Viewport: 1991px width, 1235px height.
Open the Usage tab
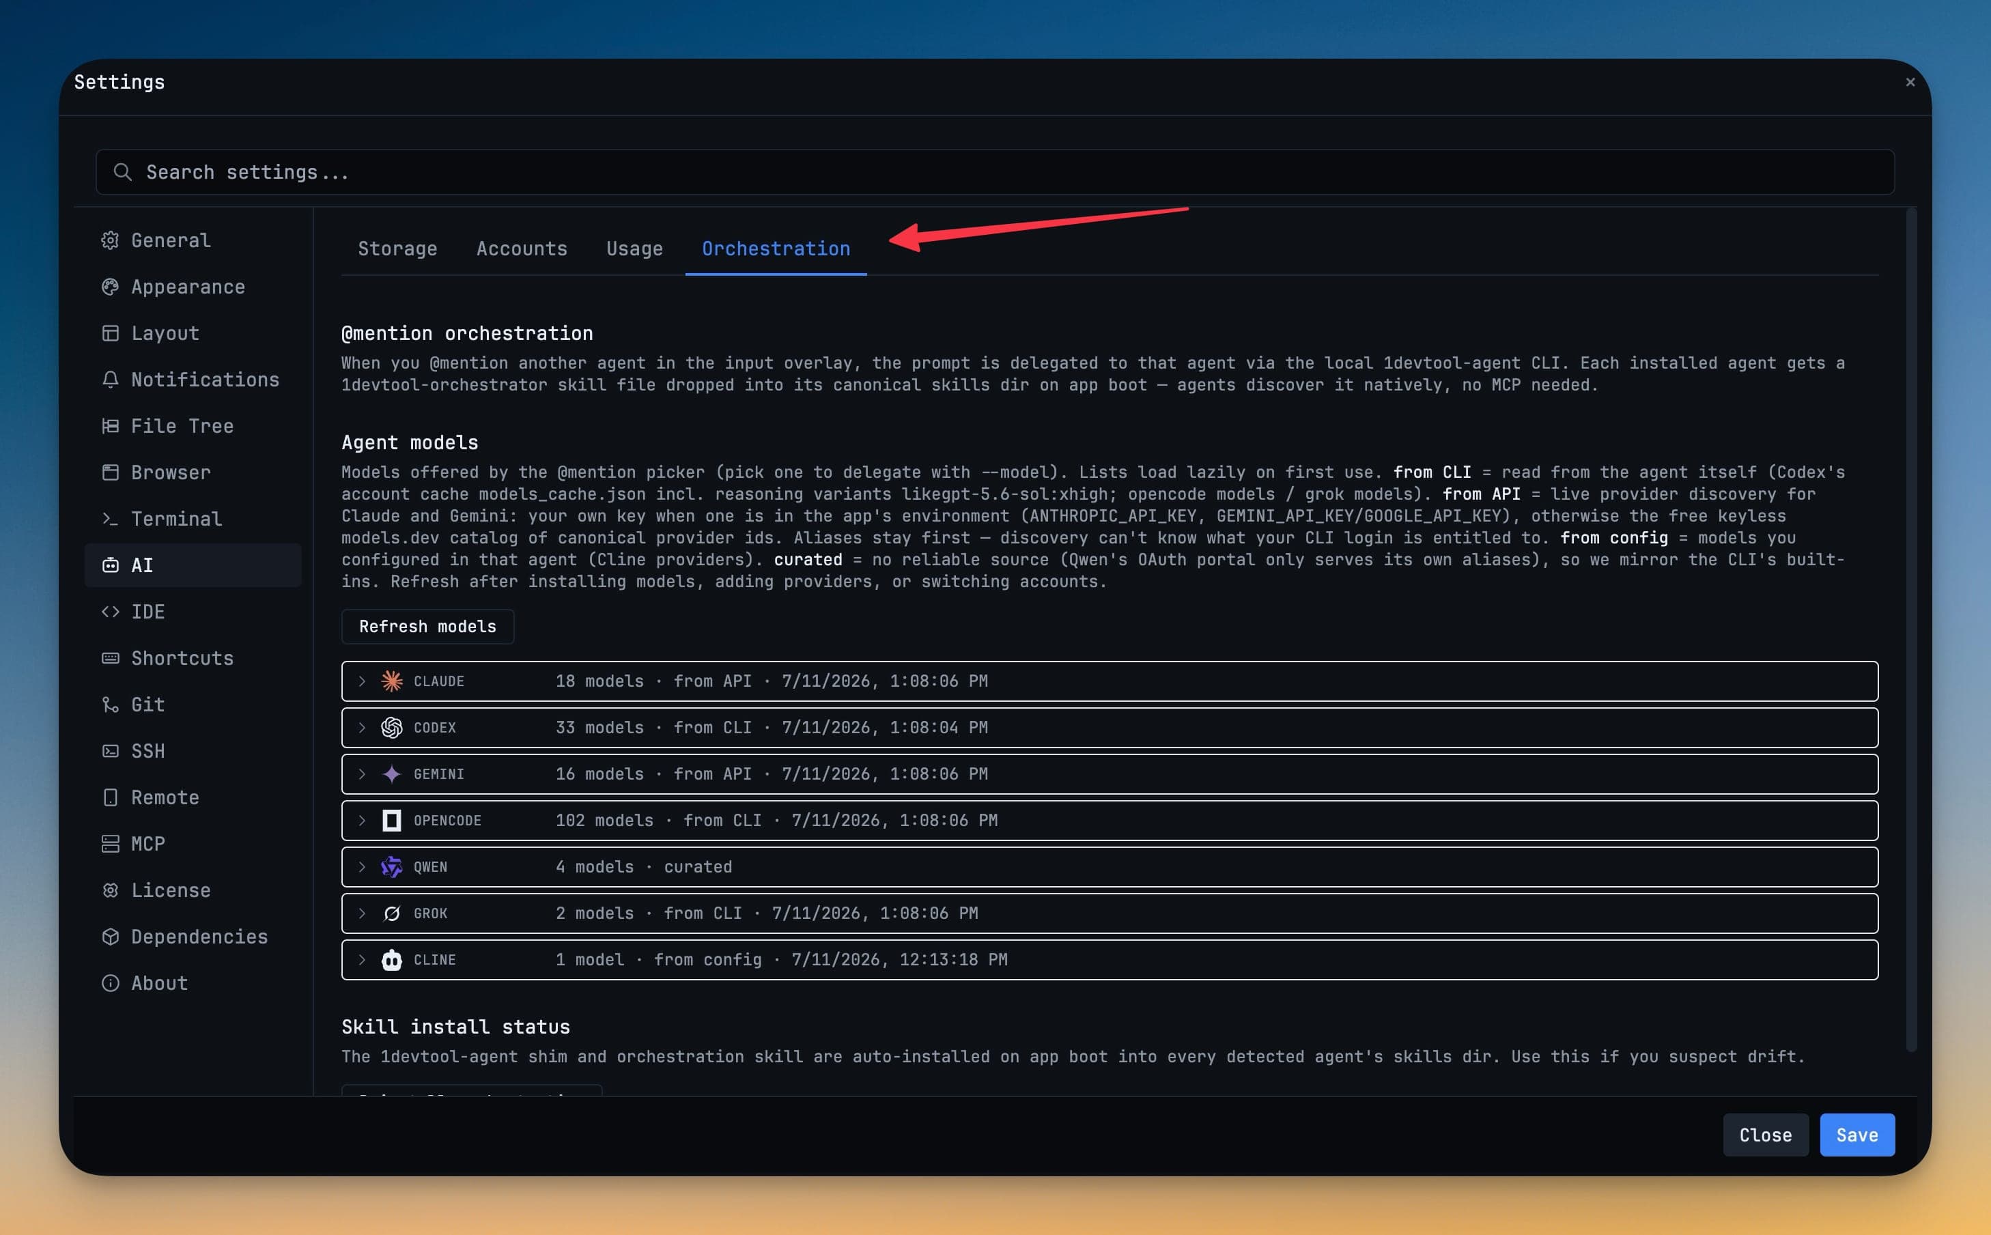click(x=634, y=249)
